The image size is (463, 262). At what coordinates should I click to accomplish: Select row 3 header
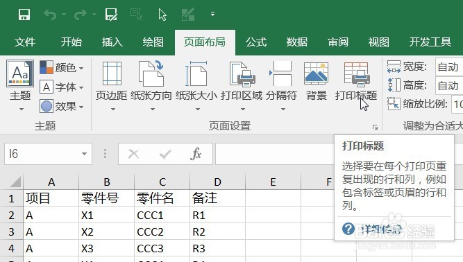pos(12,232)
